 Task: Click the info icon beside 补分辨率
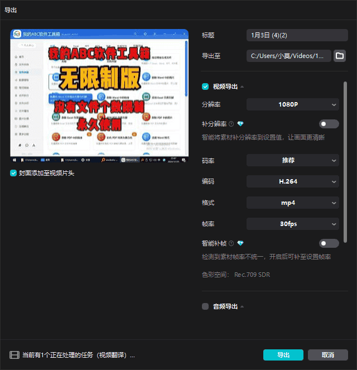[x=231, y=124]
